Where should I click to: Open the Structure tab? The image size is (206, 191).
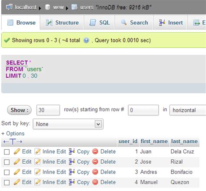[x=62, y=23]
